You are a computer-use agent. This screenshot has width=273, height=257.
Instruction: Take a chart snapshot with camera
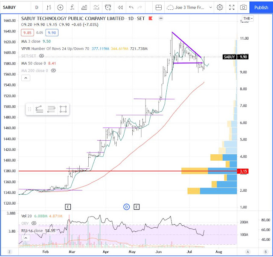pos(244,8)
